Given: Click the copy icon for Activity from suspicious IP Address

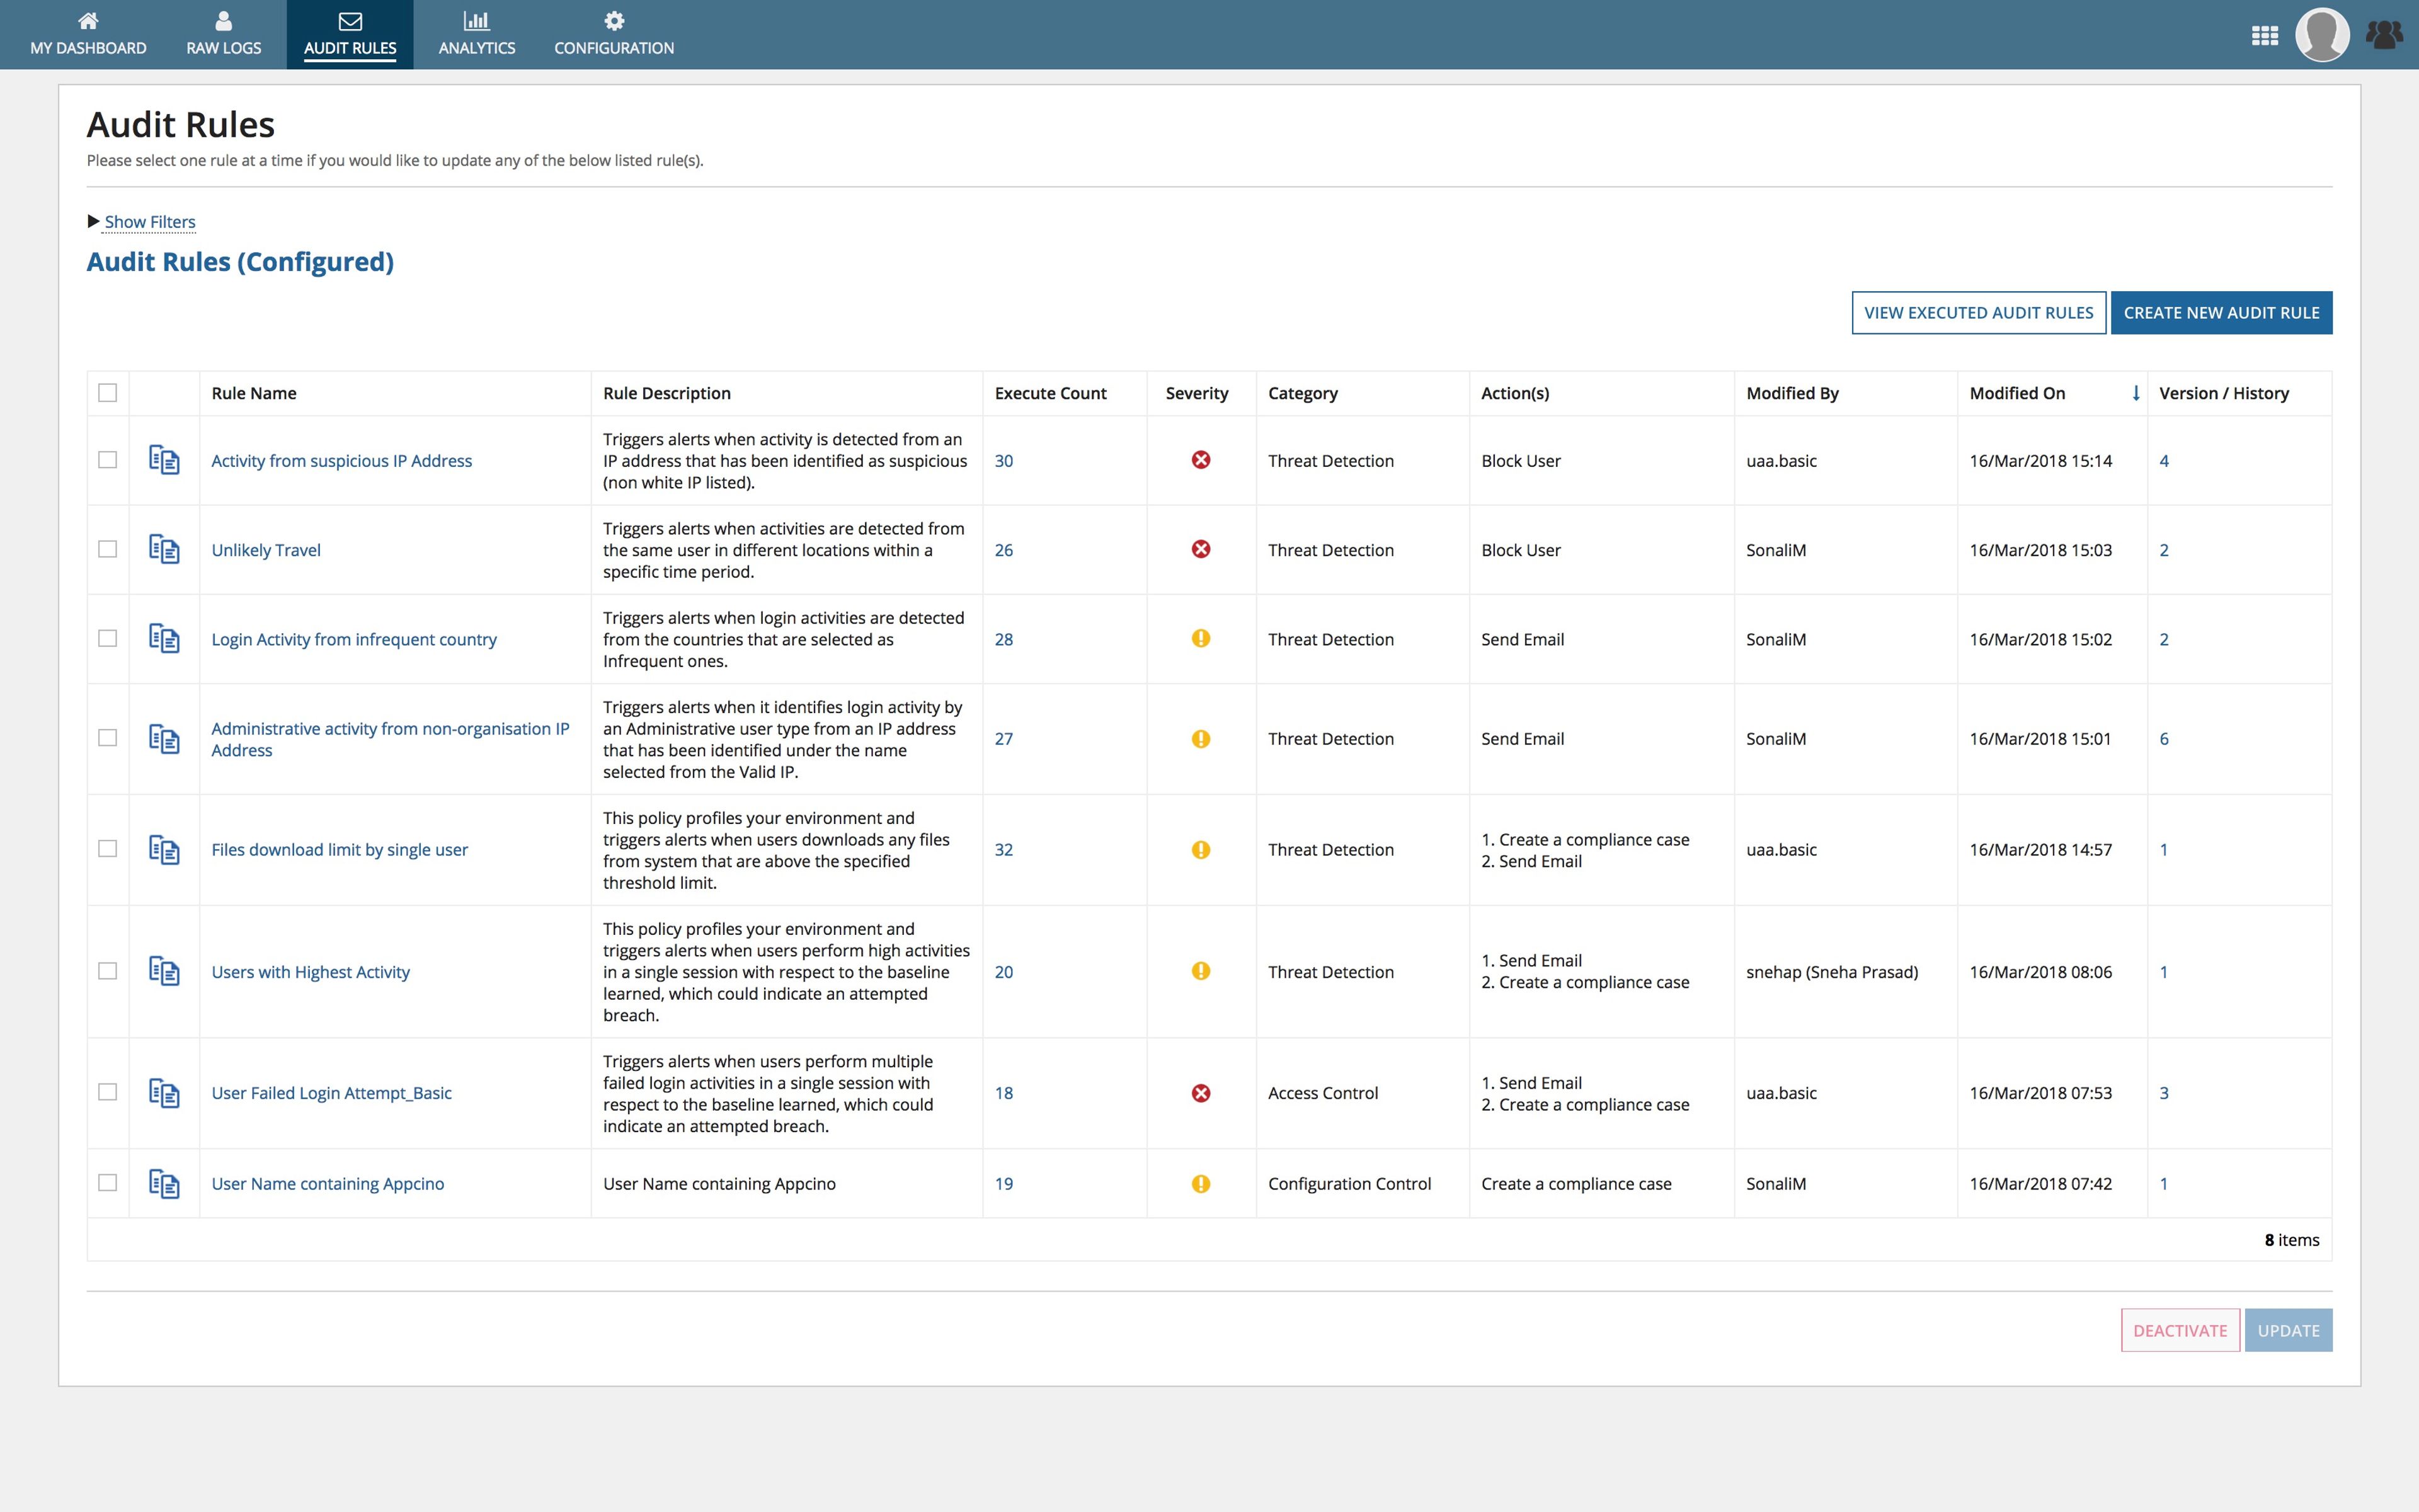Looking at the screenshot, I should pyautogui.click(x=164, y=460).
